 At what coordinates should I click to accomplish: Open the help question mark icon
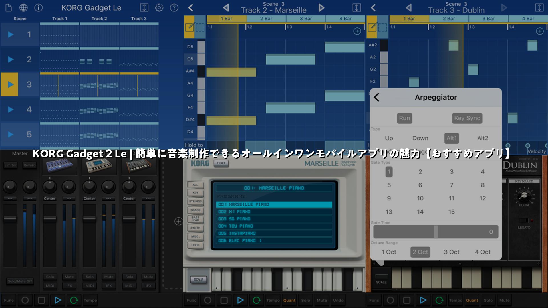pyautogui.click(x=174, y=8)
